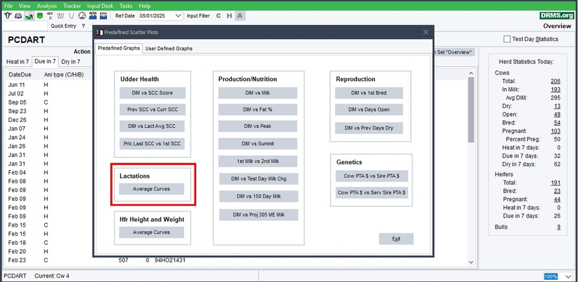Viewport: 578px width, 282px height.
Task: Click the udder-shaped toolbar icon
Action: point(71,16)
